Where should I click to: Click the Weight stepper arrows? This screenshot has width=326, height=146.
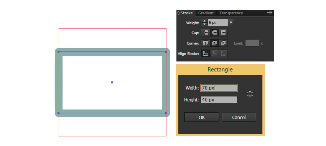(204, 23)
